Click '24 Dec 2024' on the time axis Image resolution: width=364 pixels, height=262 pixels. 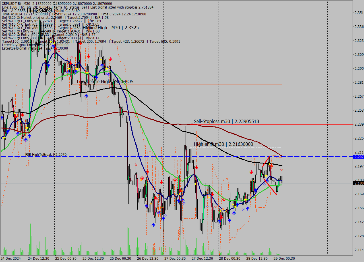pos(11,259)
